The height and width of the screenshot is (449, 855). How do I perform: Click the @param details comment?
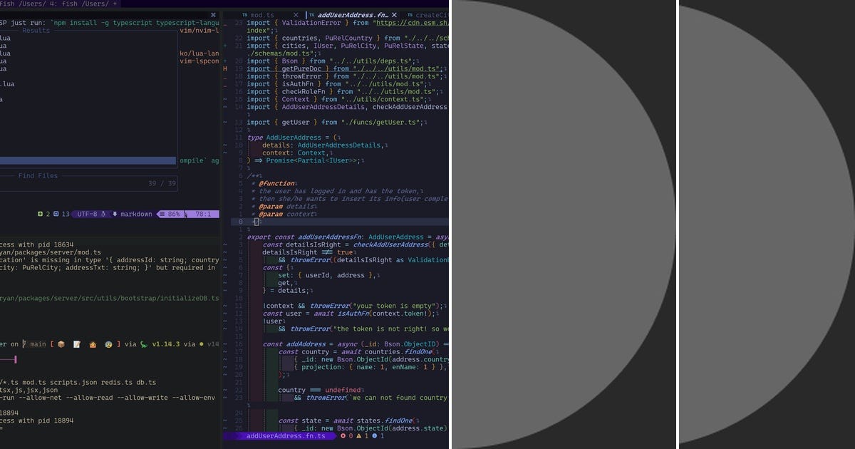pyautogui.click(x=286, y=207)
